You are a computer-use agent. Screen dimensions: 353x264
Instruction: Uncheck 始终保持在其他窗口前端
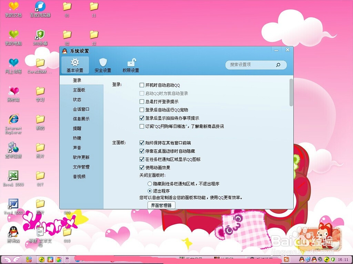[142, 143]
